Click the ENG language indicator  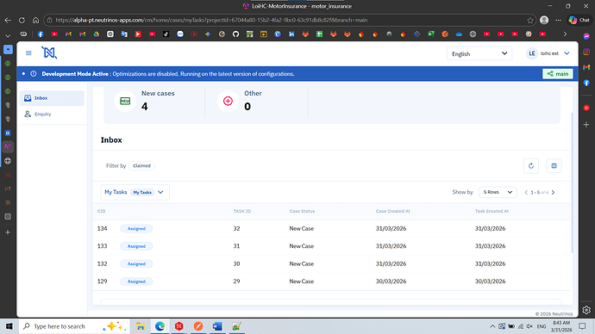click(542, 326)
